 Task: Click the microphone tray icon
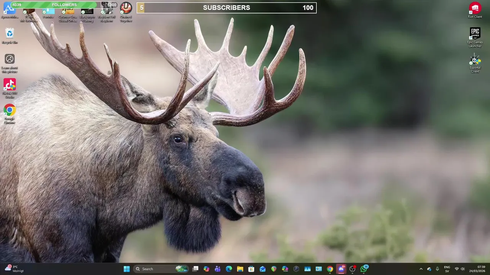[x=437, y=269]
